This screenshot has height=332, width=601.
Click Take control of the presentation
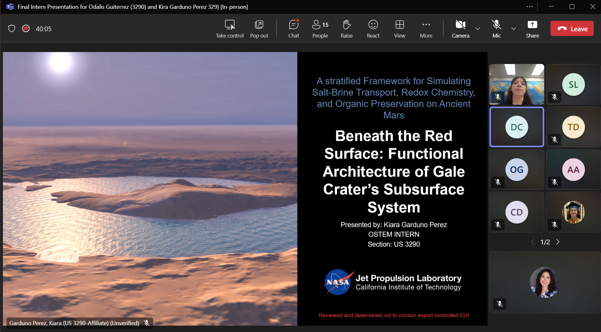(230, 28)
